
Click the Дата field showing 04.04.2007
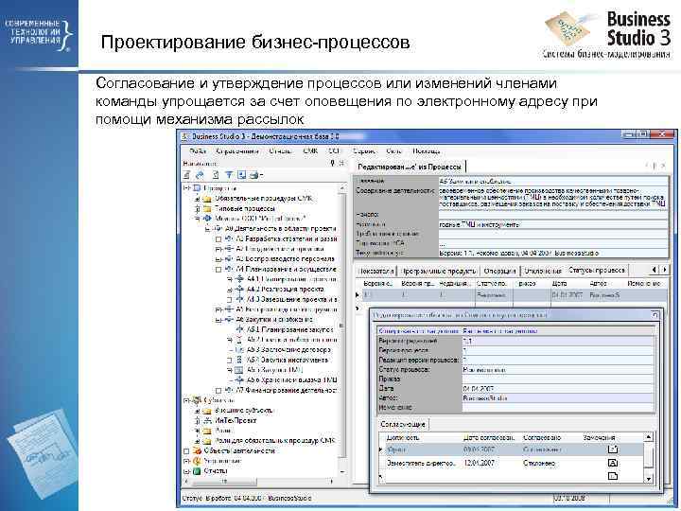[558, 389]
